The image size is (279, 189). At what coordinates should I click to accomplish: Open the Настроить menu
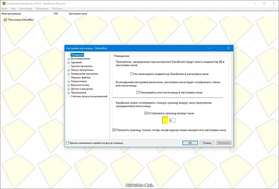[42, 8]
